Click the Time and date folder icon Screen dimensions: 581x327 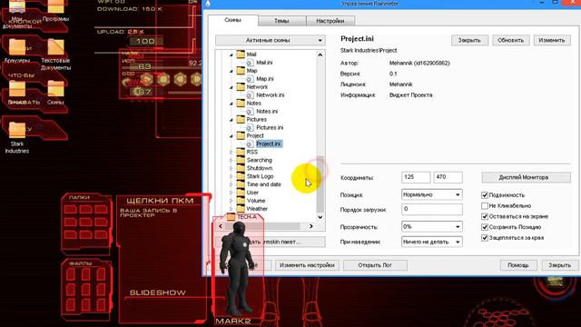coord(241,184)
